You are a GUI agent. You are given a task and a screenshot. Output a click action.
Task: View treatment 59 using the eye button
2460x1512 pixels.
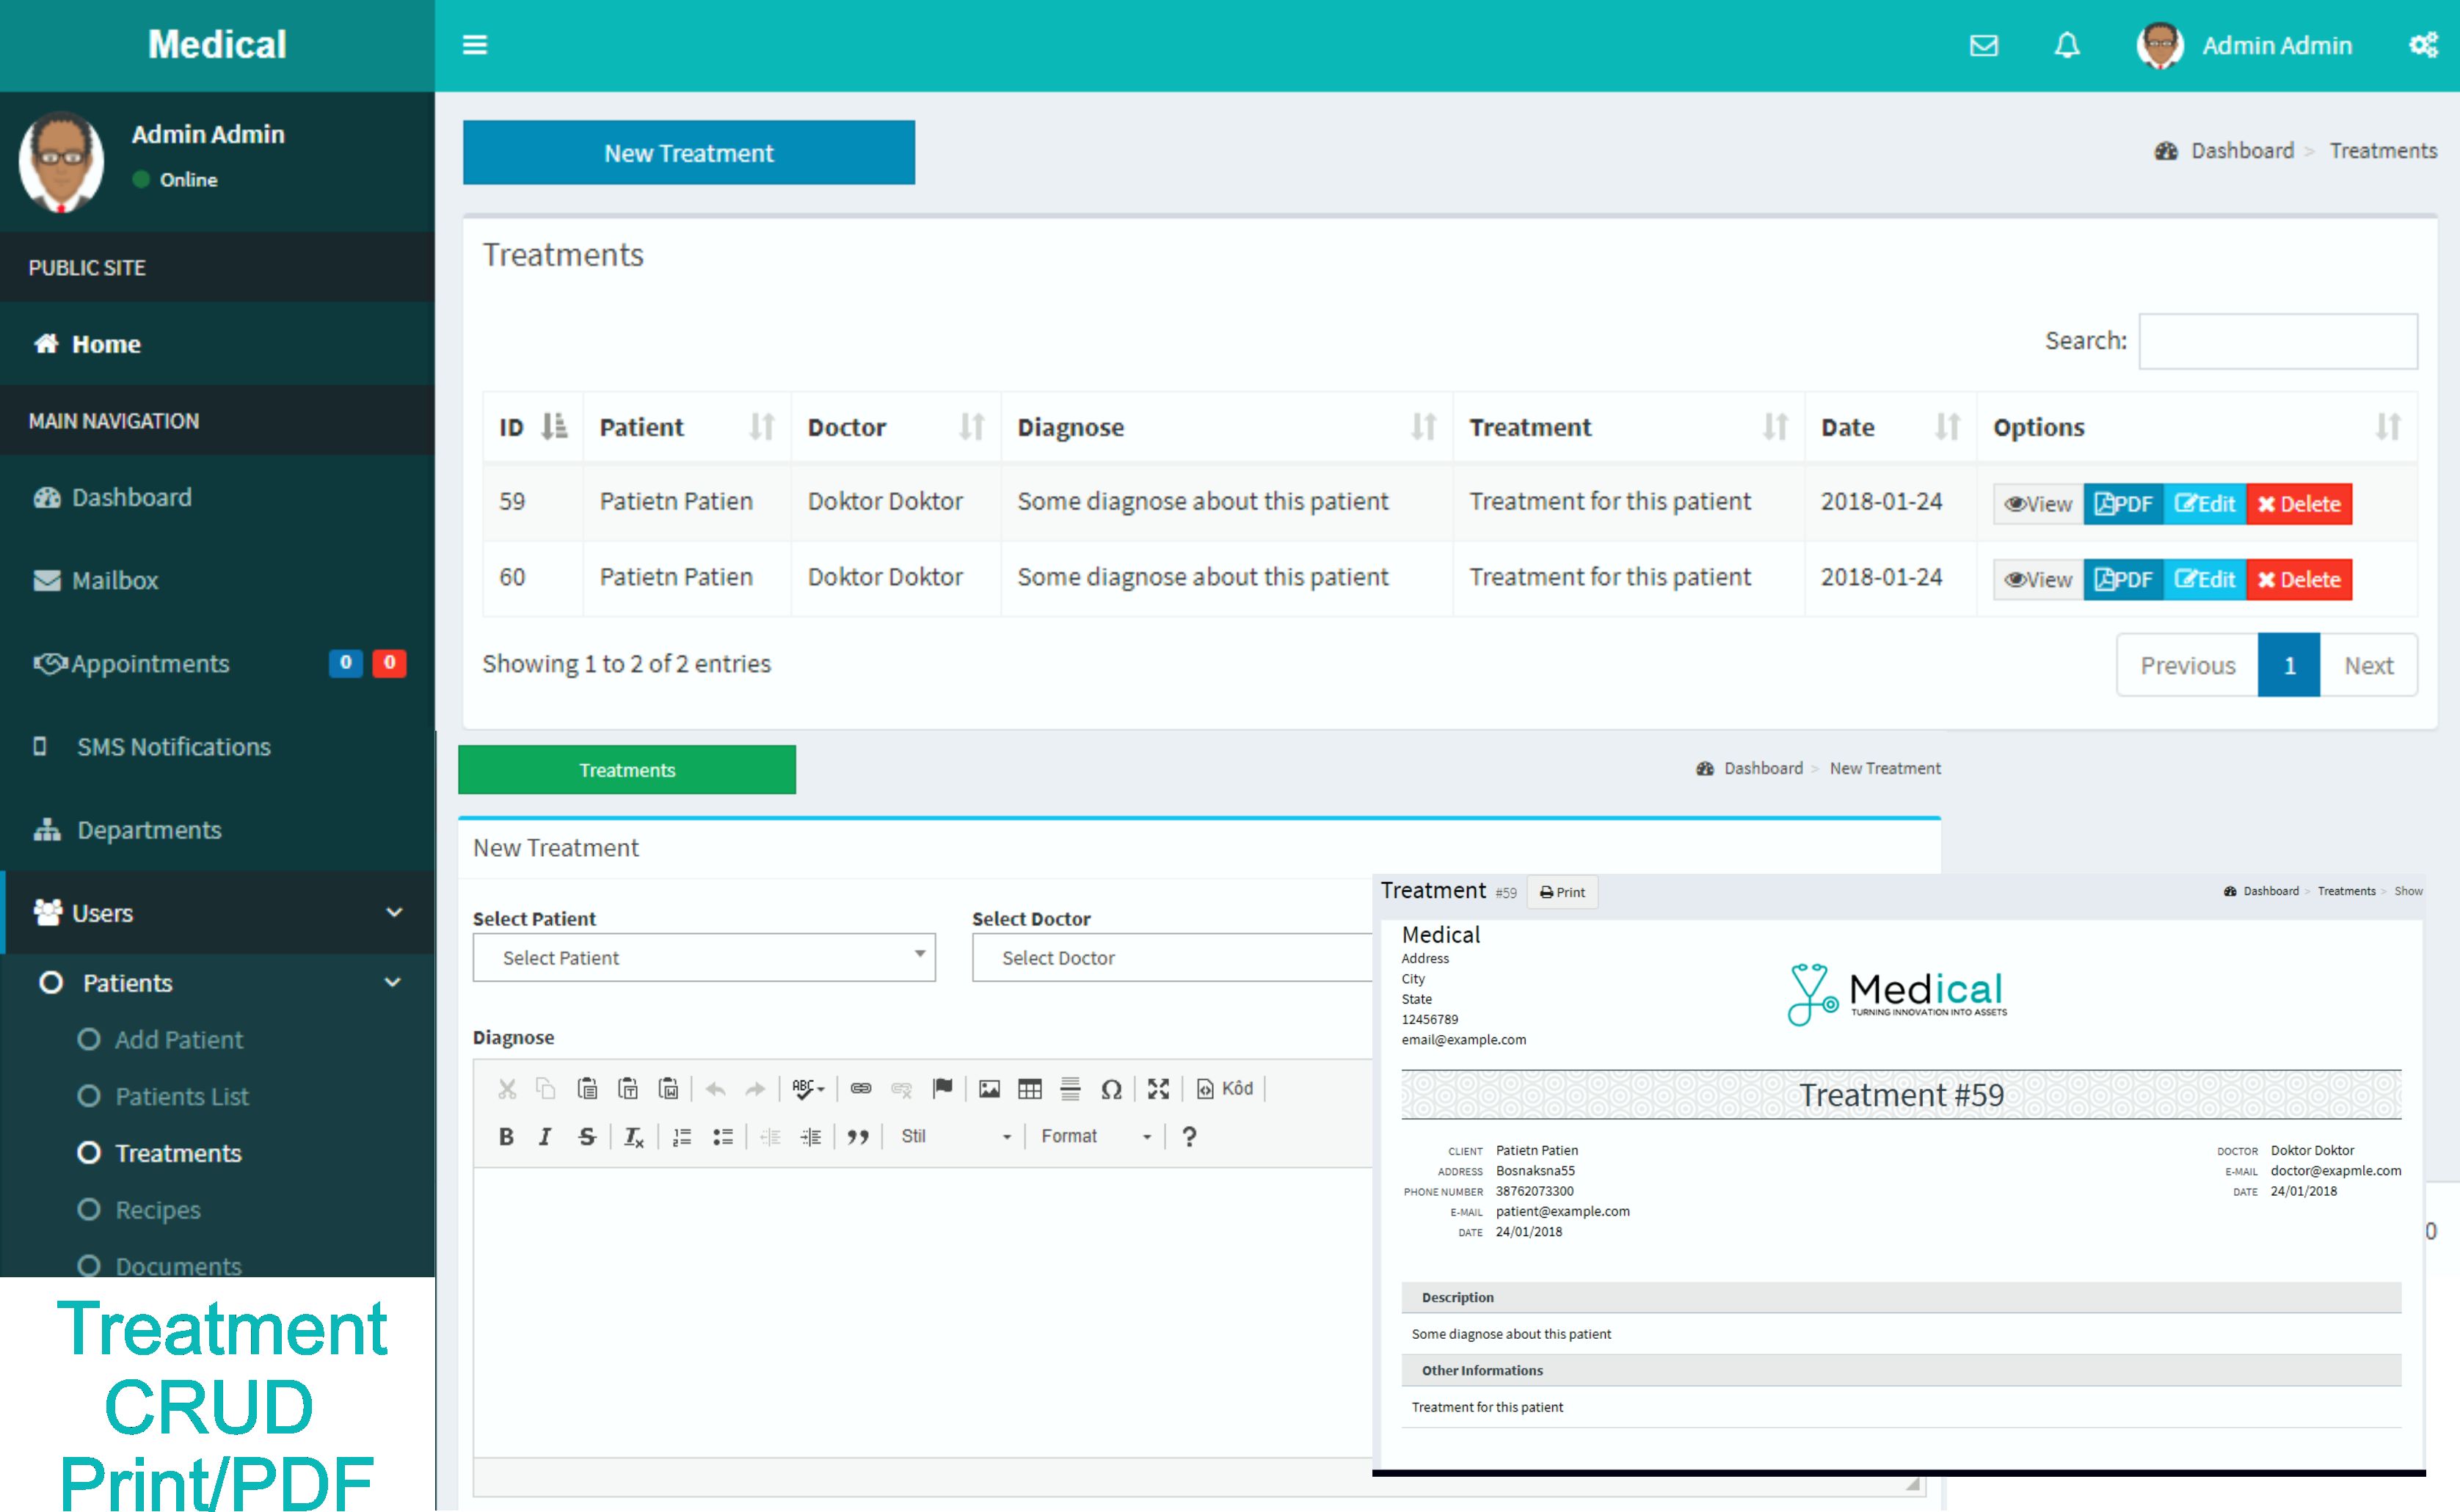(2038, 504)
